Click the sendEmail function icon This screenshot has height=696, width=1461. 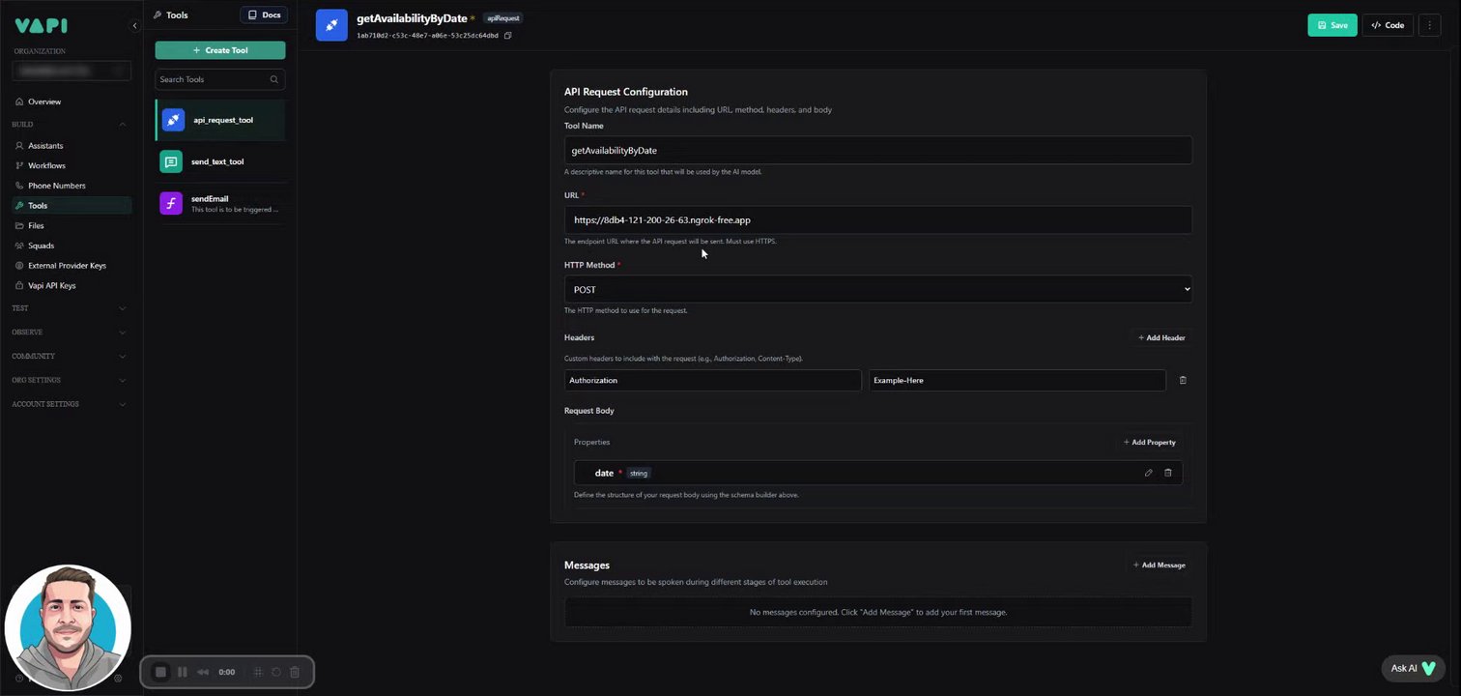171,203
